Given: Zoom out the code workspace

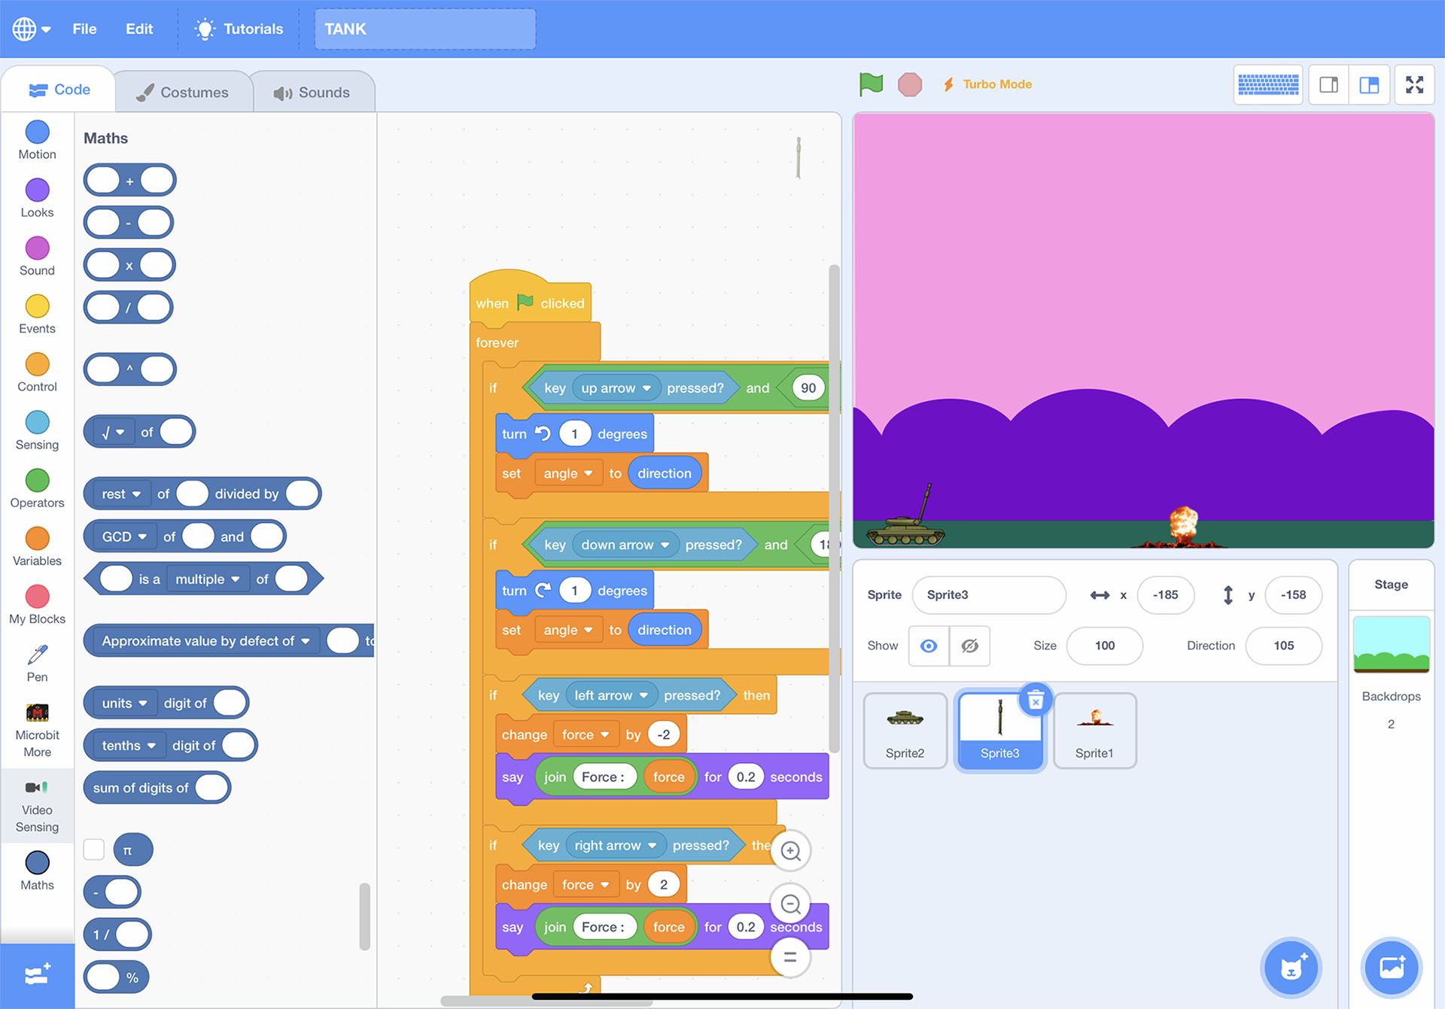Looking at the screenshot, I should 790,904.
